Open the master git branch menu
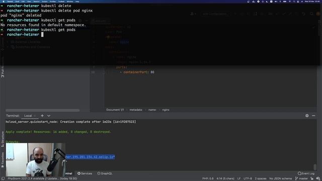The width and height of the screenshot is (322, 181). point(301,178)
